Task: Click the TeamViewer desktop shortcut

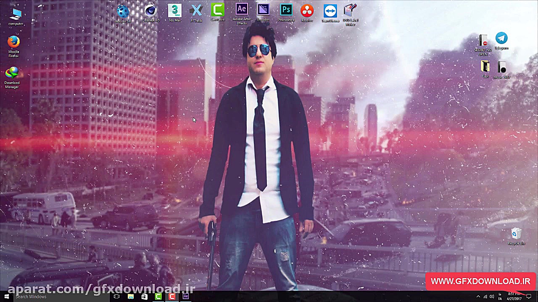Action: click(330, 11)
